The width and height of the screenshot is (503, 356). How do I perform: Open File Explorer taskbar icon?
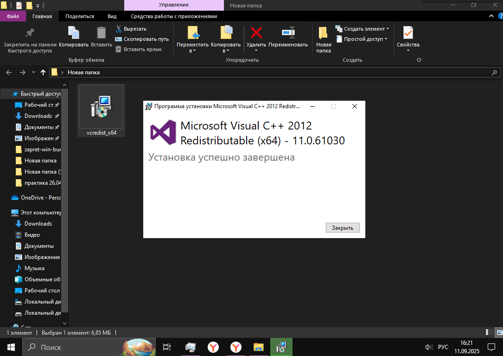click(x=258, y=347)
